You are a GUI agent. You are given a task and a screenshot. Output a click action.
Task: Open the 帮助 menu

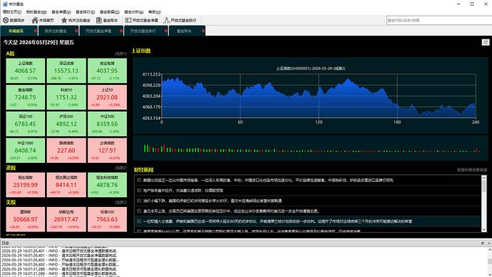click(155, 12)
